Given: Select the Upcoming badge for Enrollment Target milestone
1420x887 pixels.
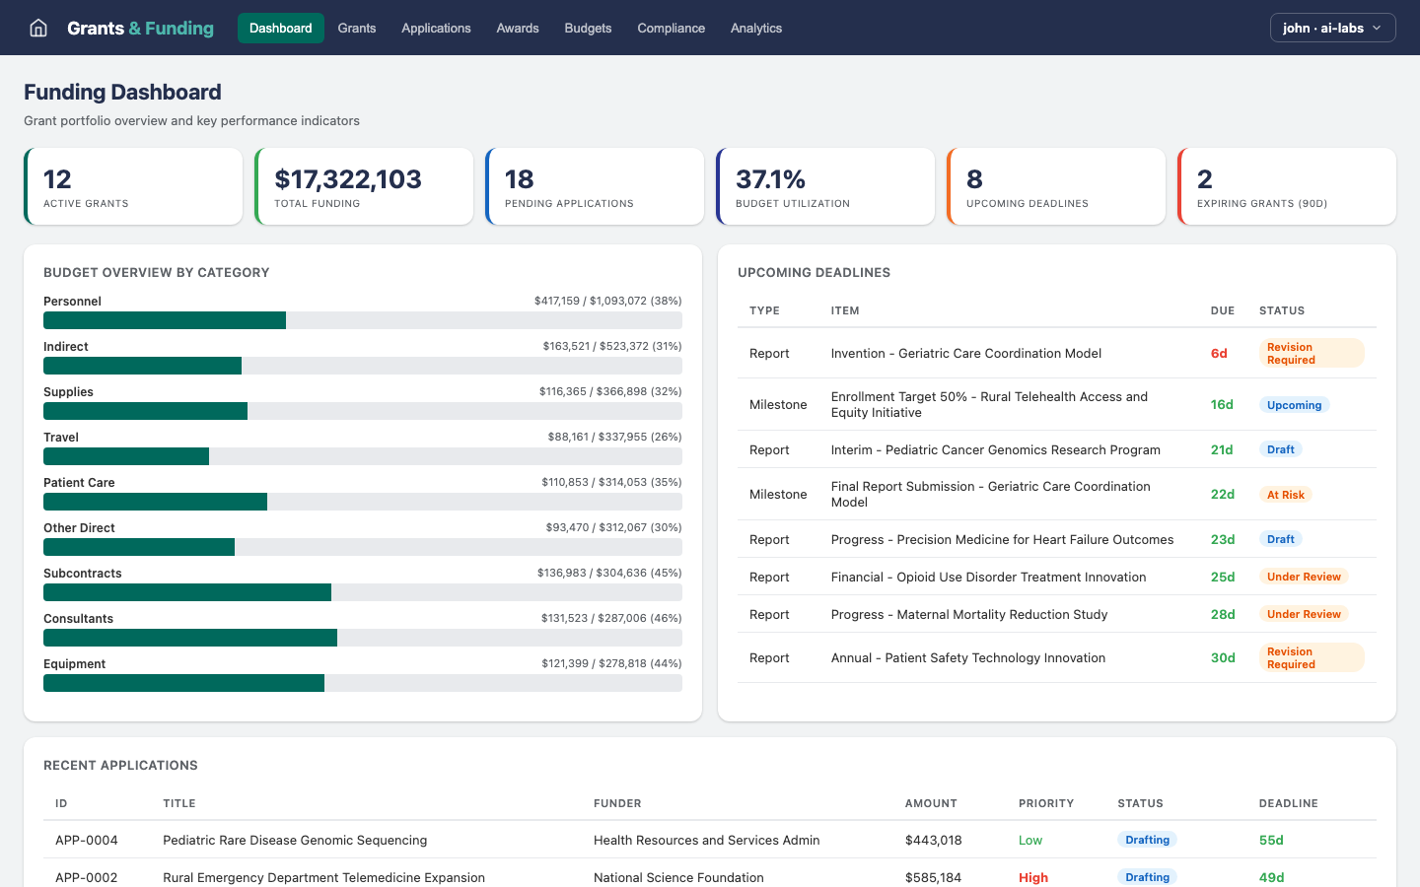Looking at the screenshot, I should [1294, 404].
